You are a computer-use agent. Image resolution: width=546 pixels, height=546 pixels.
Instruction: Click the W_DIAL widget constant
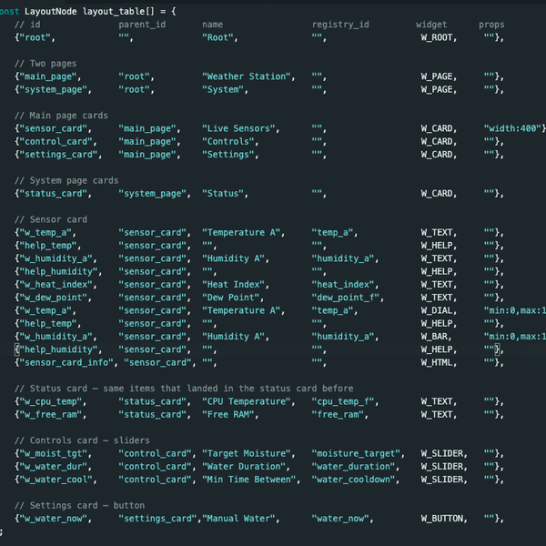[x=437, y=310]
